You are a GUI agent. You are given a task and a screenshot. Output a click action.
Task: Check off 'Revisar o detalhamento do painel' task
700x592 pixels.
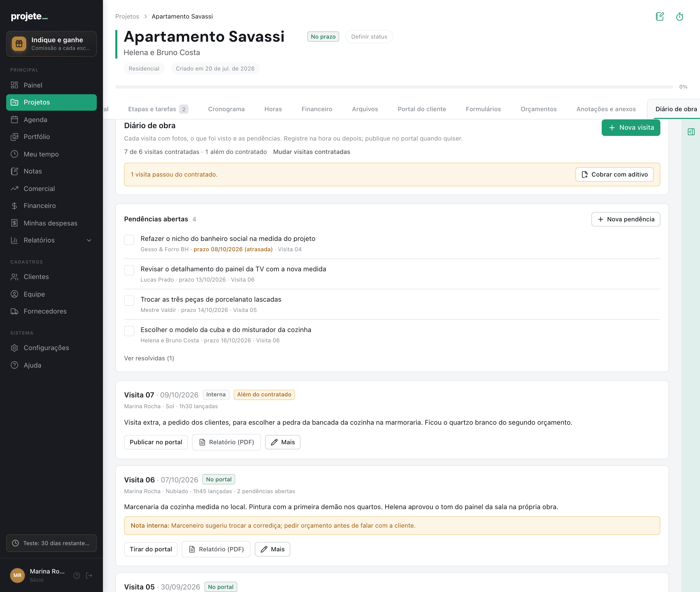(x=129, y=270)
